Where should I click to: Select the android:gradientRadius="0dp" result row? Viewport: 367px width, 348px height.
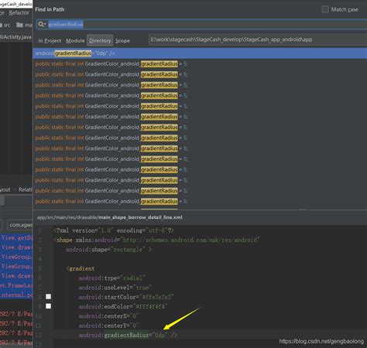click(x=200, y=53)
